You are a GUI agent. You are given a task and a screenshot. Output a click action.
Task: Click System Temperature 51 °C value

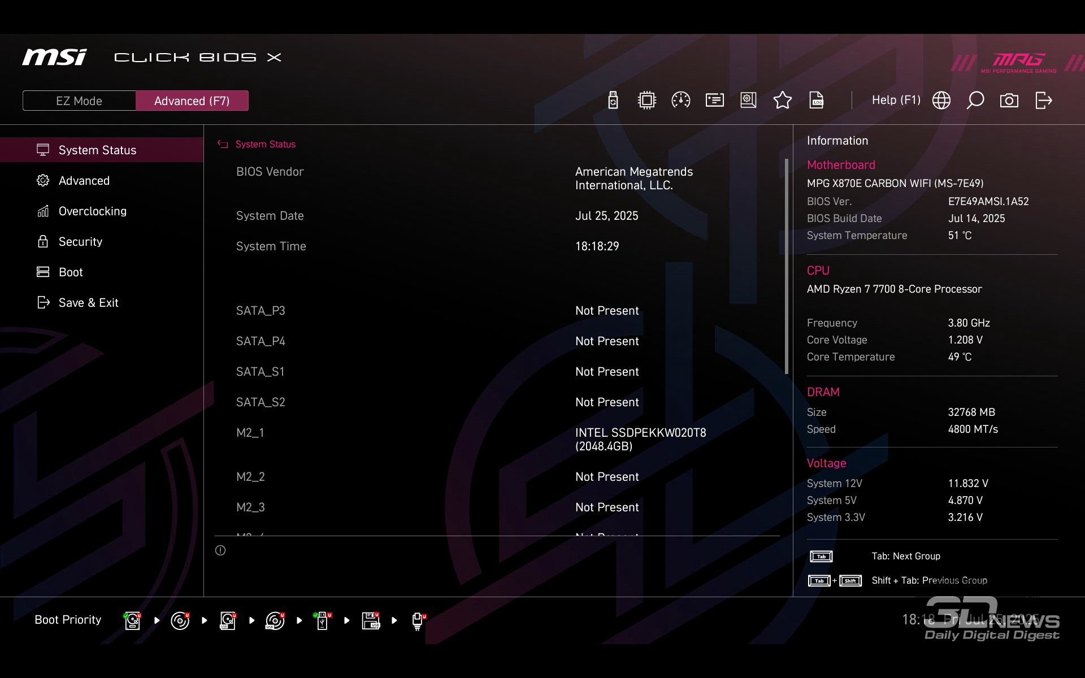pyautogui.click(x=960, y=236)
